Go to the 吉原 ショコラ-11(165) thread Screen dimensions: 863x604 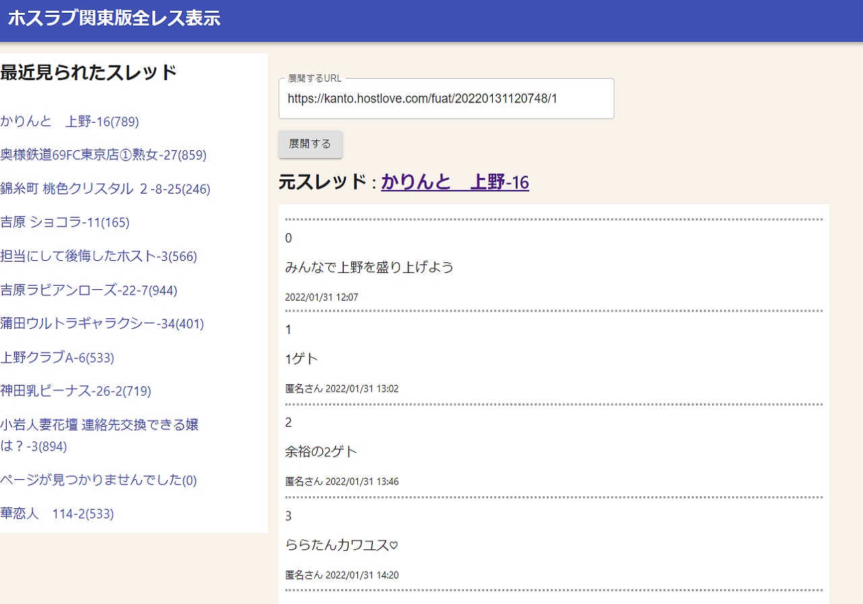pos(65,222)
